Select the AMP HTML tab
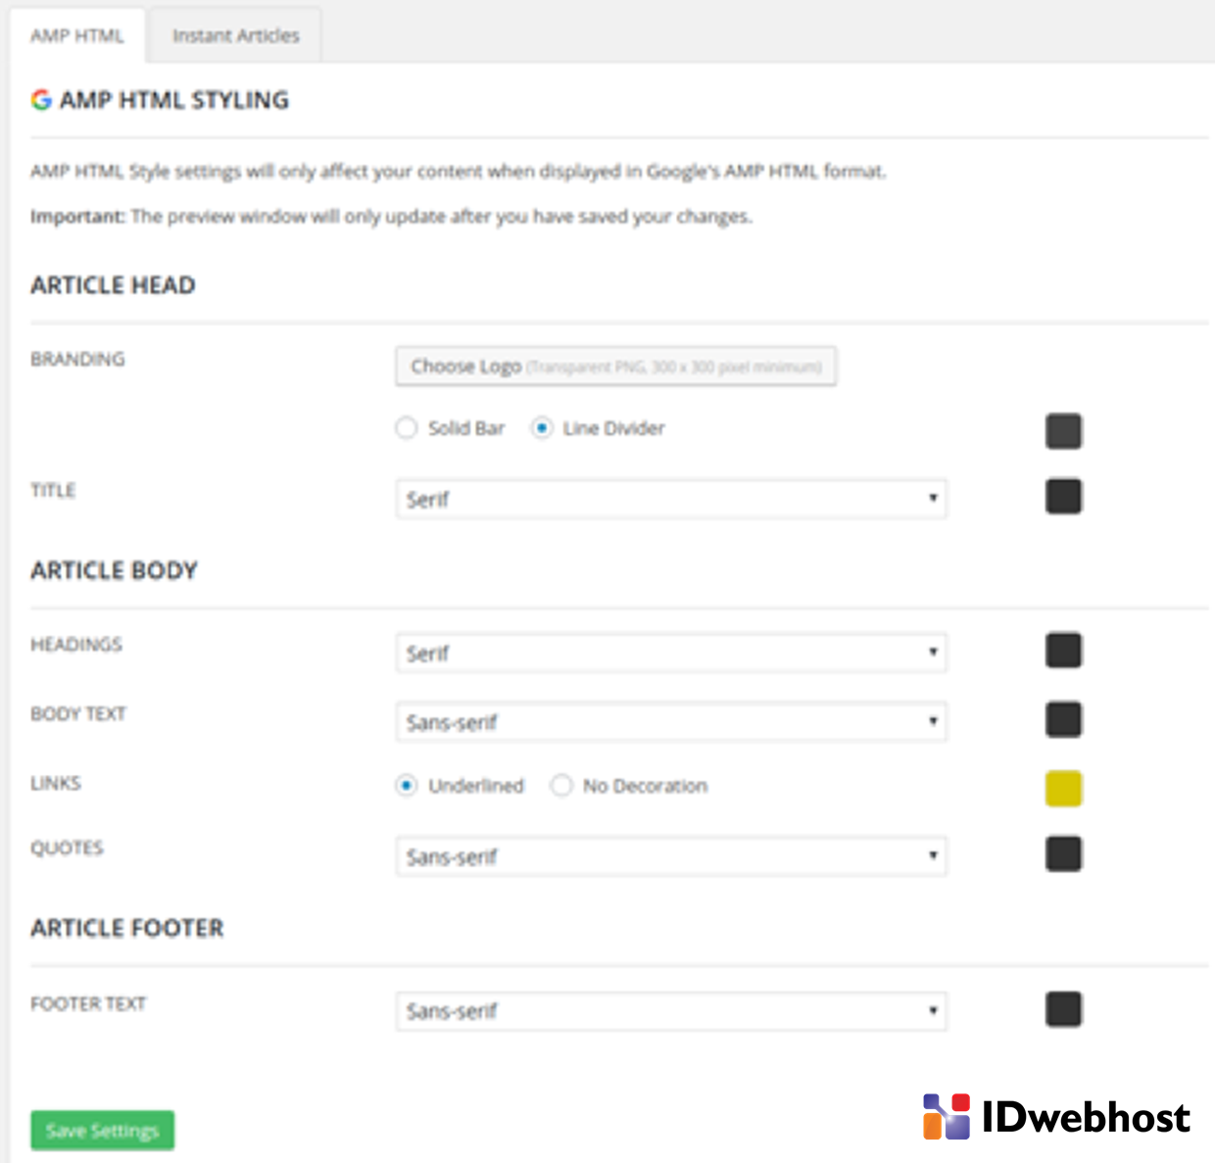Screen dimensions: 1215x1163 coord(77,36)
